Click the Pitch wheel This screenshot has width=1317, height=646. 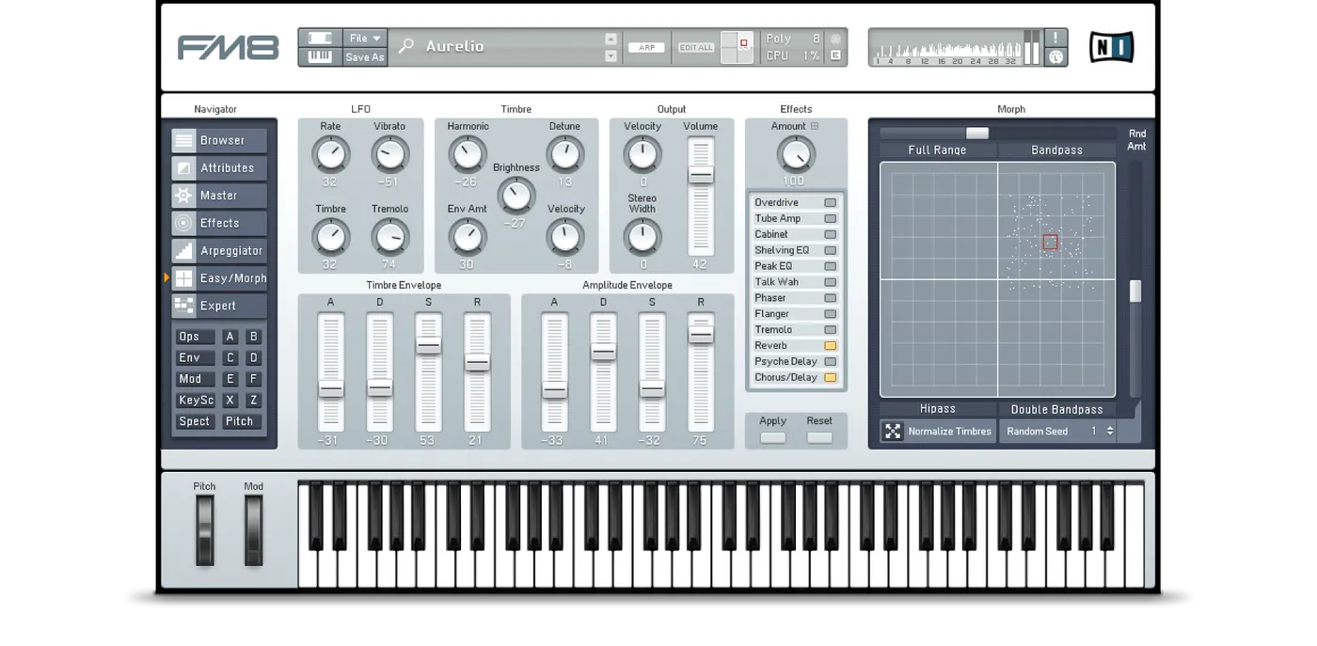204,530
